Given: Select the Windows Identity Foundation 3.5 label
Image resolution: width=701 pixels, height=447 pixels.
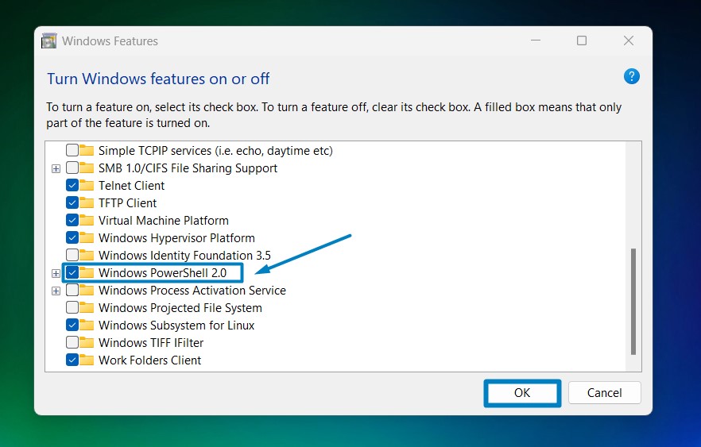Looking at the screenshot, I should click(184, 255).
